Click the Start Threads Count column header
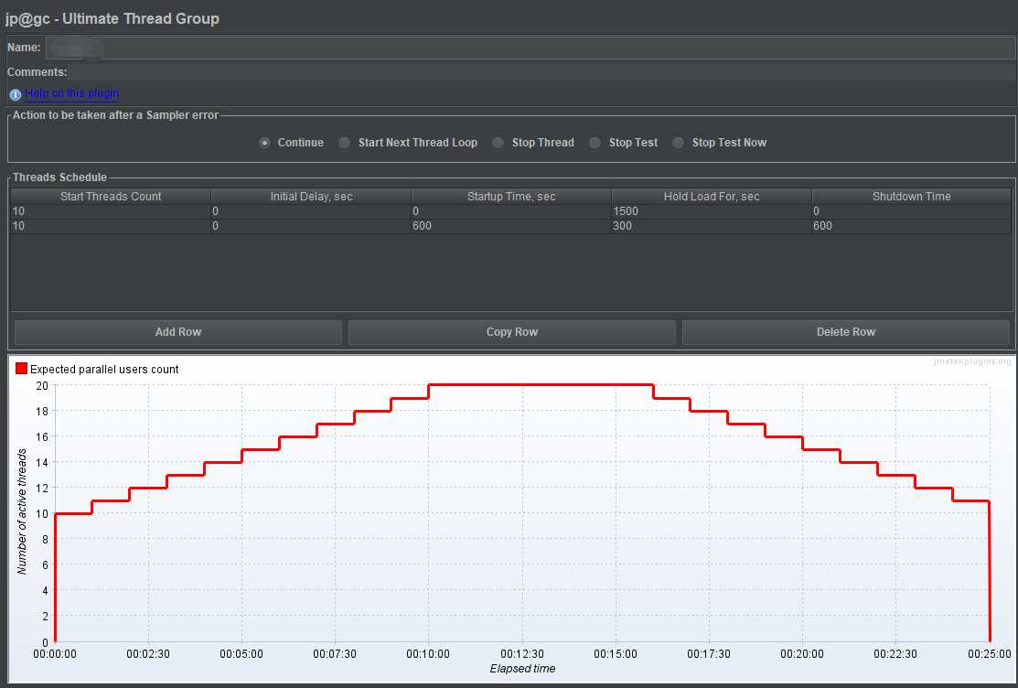Image resolution: width=1018 pixels, height=688 pixels. click(111, 196)
